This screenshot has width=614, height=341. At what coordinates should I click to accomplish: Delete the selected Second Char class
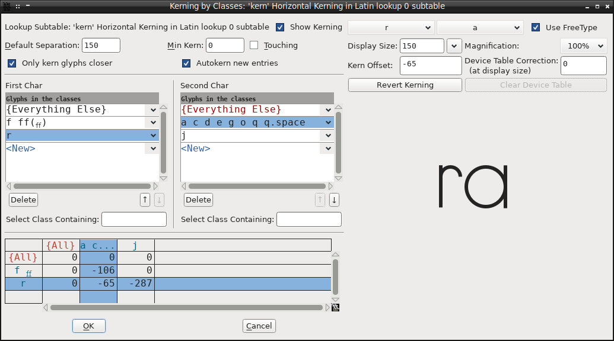(199, 200)
